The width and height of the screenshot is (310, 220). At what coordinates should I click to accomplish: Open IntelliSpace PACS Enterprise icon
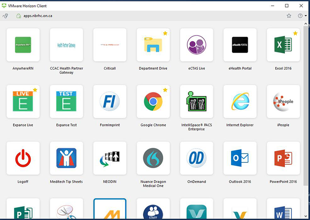click(x=197, y=102)
